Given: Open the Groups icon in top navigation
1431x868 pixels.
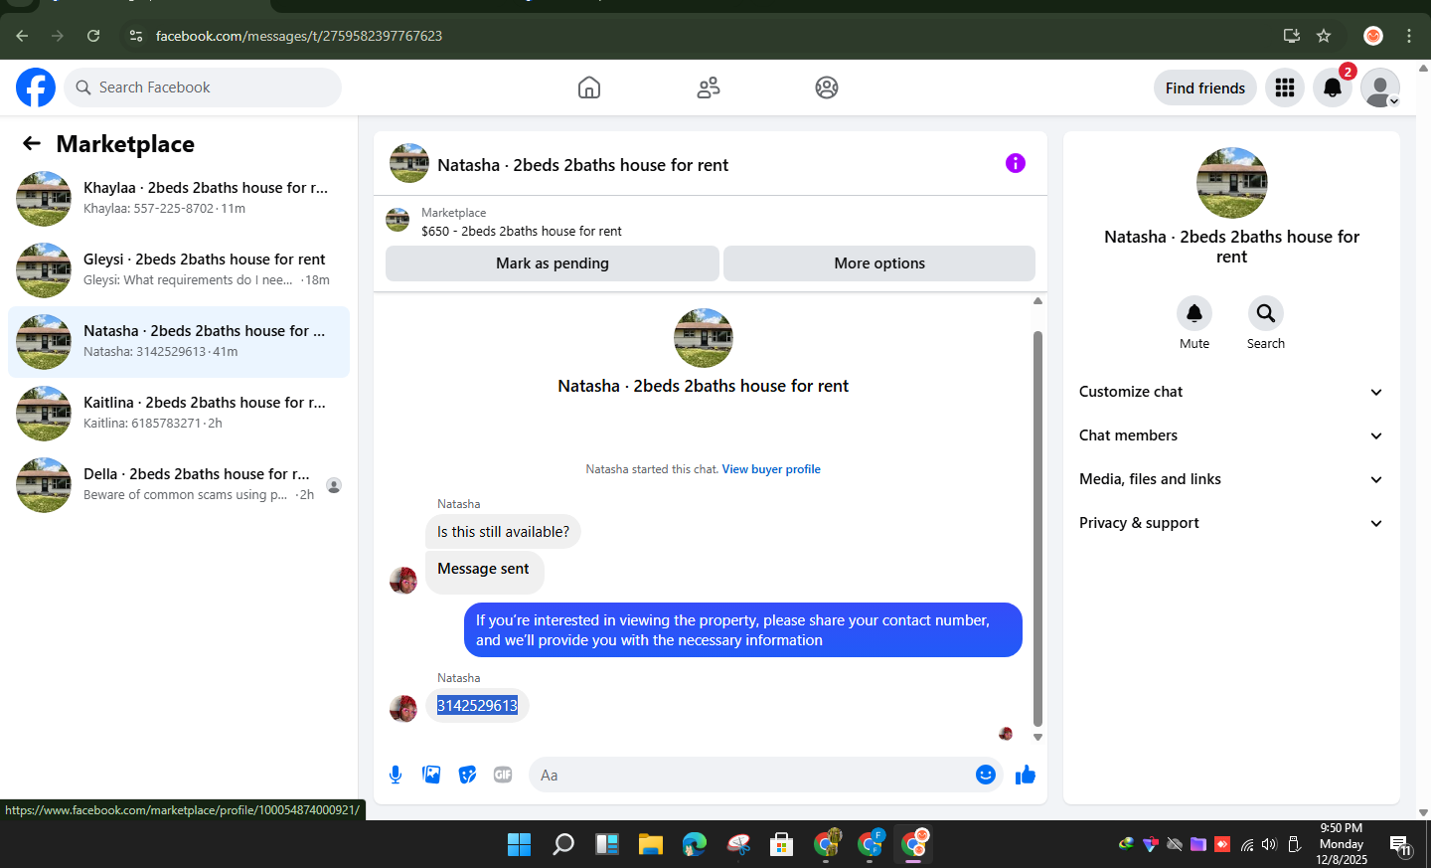Looking at the screenshot, I should (x=827, y=87).
